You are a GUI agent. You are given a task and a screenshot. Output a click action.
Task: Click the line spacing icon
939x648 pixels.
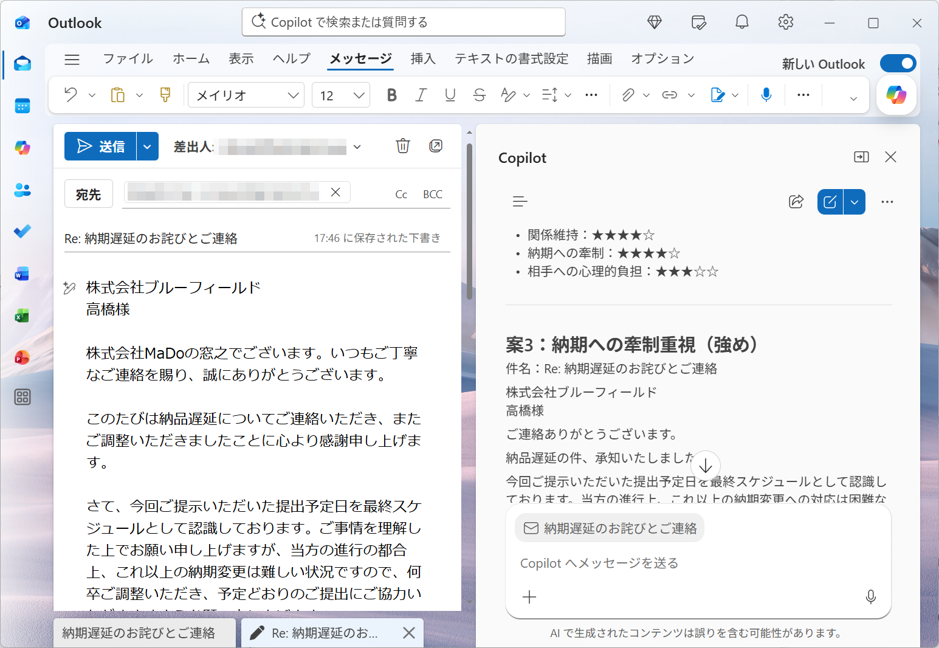pyautogui.click(x=550, y=95)
